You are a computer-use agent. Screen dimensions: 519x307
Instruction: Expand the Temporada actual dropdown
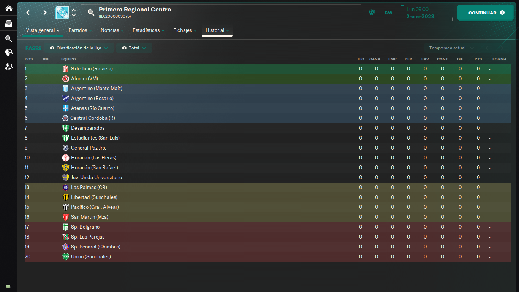point(451,48)
